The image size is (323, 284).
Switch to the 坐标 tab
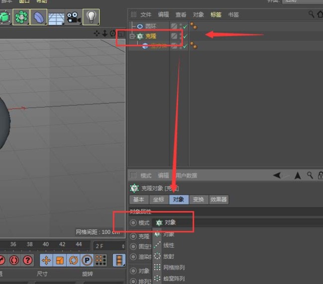[x=159, y=200]
